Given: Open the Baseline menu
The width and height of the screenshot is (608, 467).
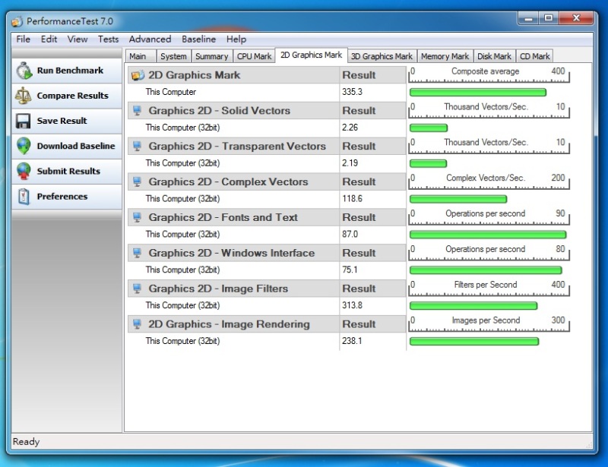Looking at the screenshot, I should [198, 39].
